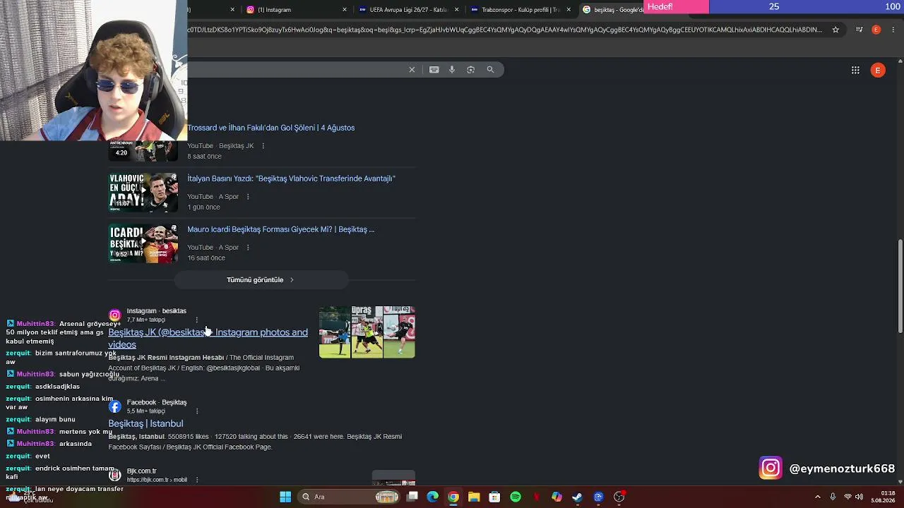
Task: Clear the Google search box text
Action: 412,69
